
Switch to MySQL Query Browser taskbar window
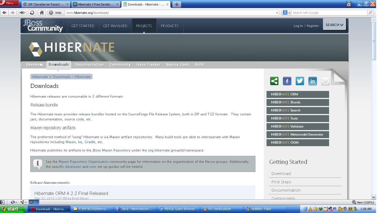click(x=178, y=209)
